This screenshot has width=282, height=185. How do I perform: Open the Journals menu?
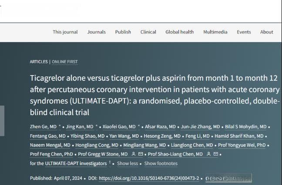pyautogui.click(x=97, y=32)
